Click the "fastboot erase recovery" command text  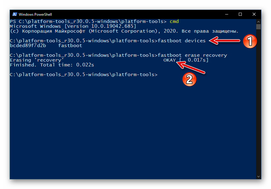tap(192, 55)
